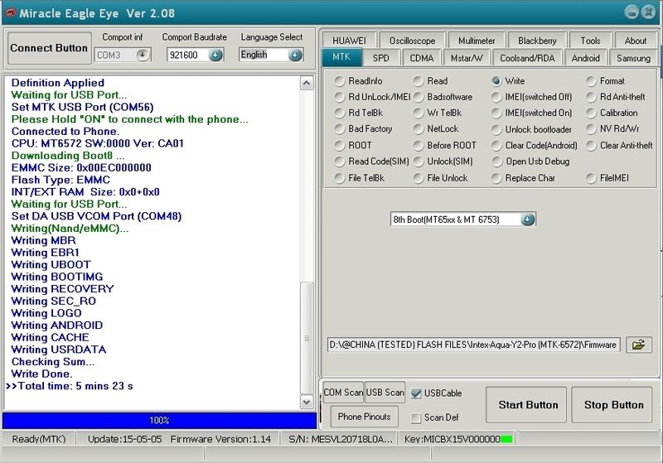The height and width of the screenshot is (463, 663).
Task: Click the blue 100% progress bar
Action: 159,420
